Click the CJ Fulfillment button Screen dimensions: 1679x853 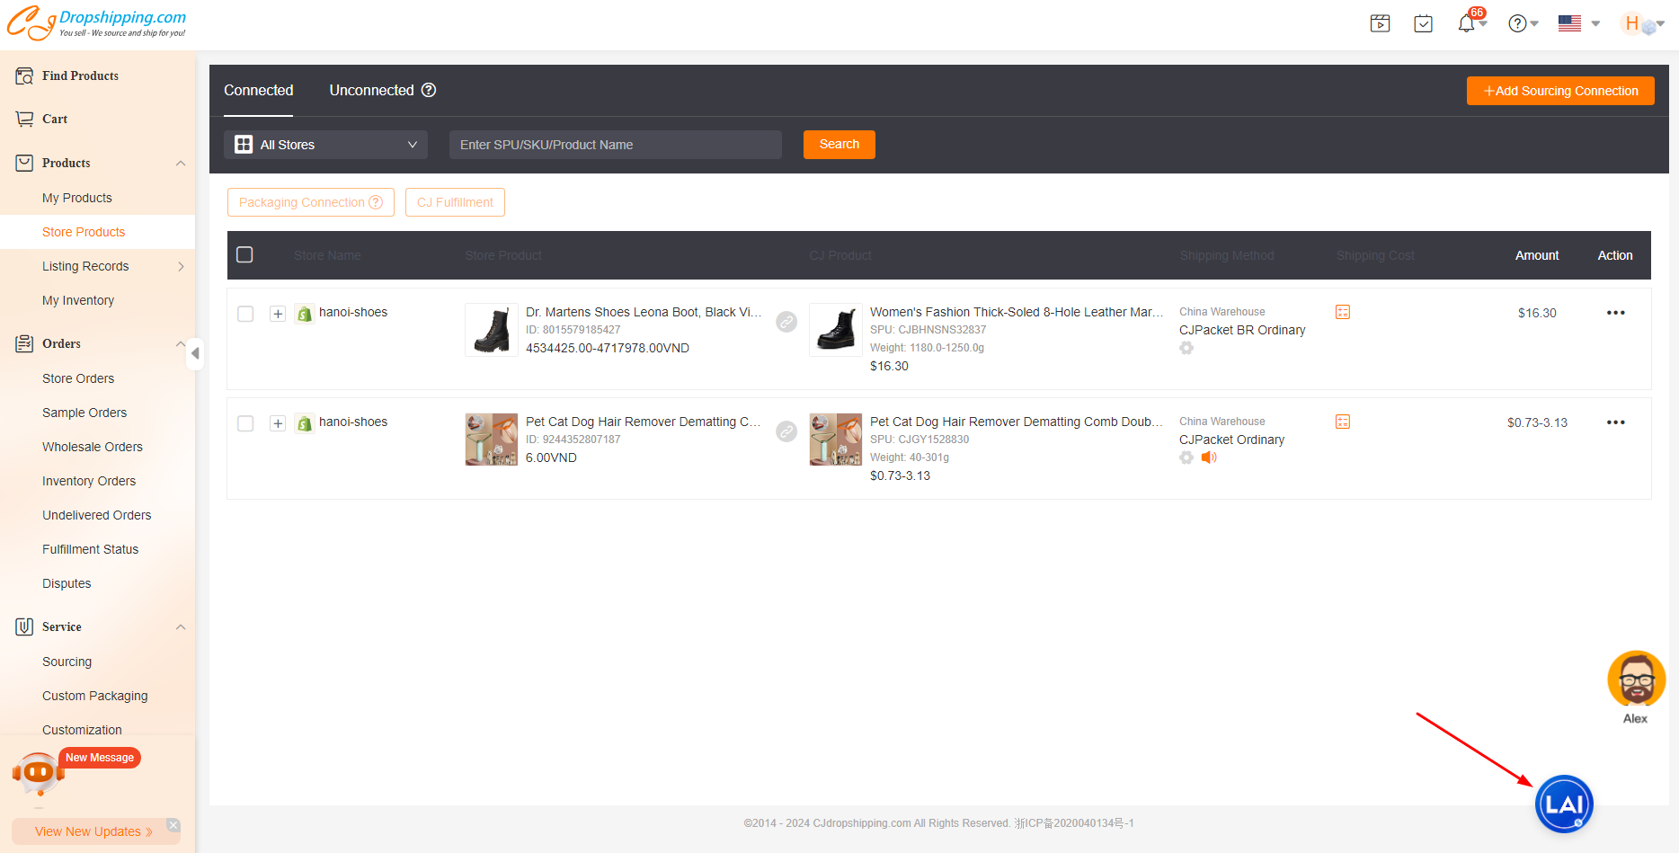click(x=455, y=202)
